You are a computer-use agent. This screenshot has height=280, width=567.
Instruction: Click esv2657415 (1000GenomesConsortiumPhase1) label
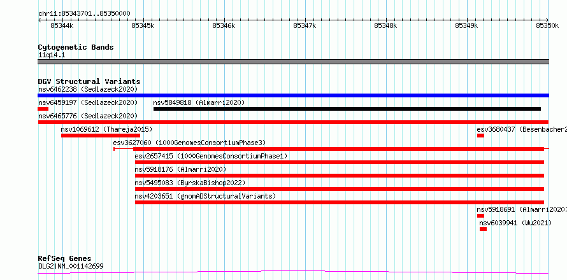(211, 156)
